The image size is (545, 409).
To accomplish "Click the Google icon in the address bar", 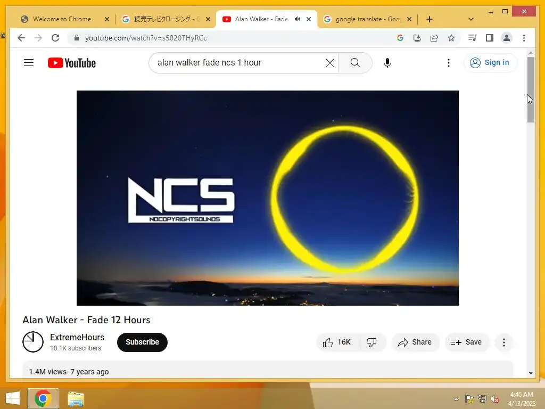I will point(400,38).
